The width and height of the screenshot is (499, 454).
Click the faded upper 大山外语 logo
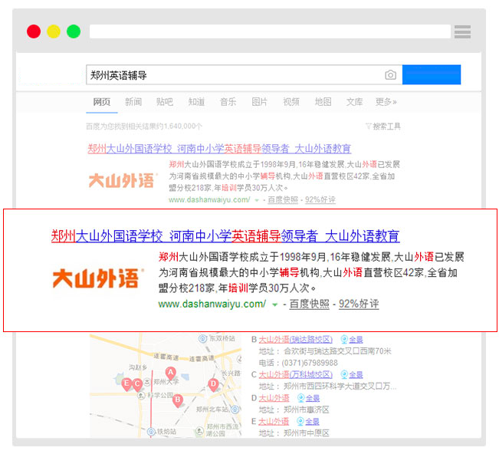[x=123, y=180]
